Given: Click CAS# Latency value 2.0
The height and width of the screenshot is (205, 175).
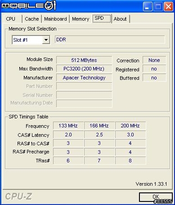Looking at the screenshot, I should coord(68,135).
